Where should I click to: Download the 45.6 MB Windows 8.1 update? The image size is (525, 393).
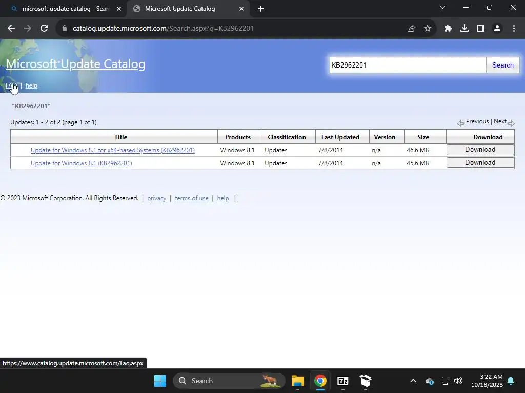(480, 162)
